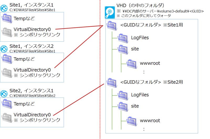210x139 pixels.
Task: Click '※ シンボリックリンク' note in Site1 インスタンス2
Action: coord(37,75)
